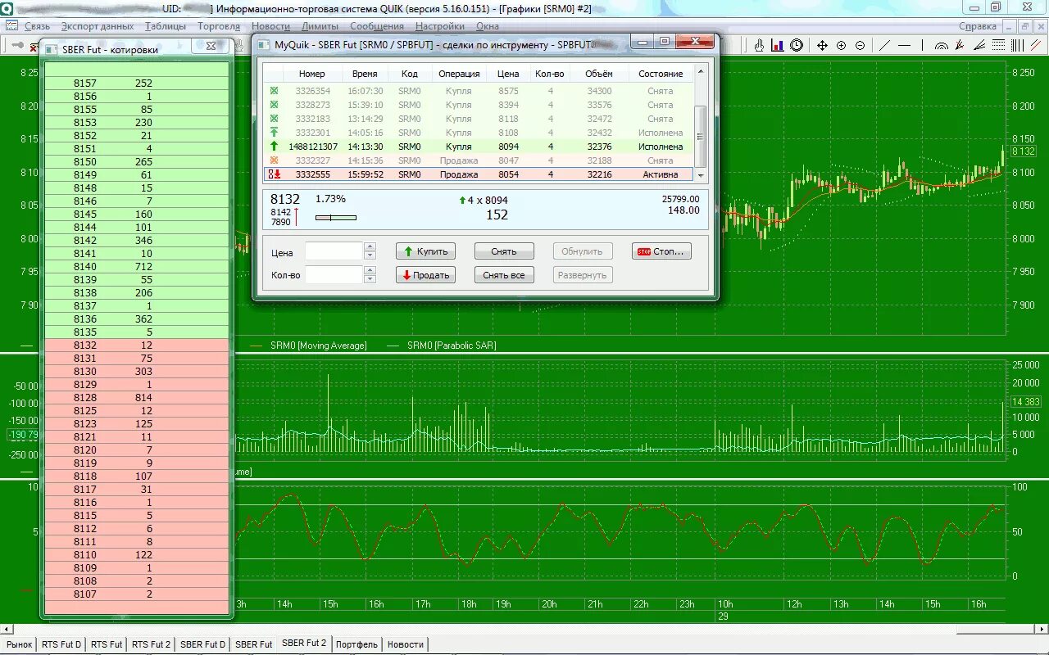Viewport: 1049px width, 655px height.
Task: Click the window icon of SBER Fut котировки
Action: coord(51,49)
